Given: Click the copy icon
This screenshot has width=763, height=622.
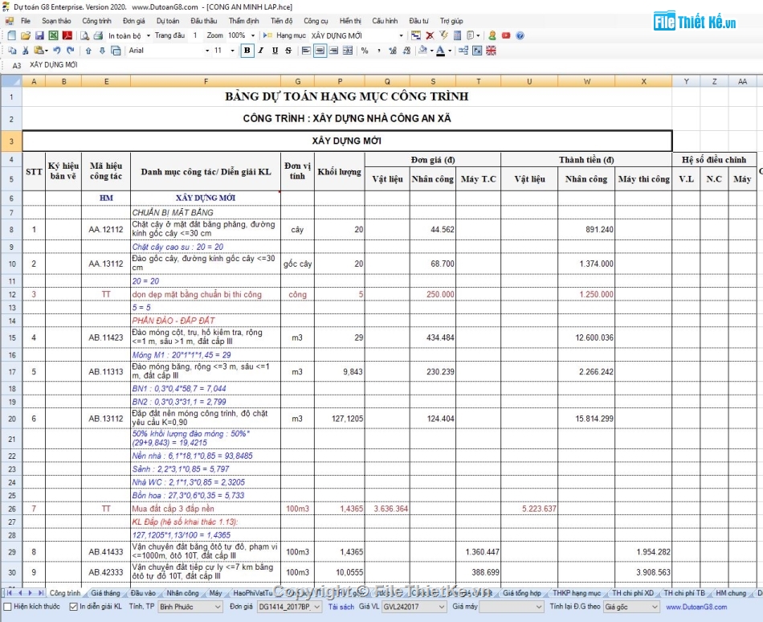Looking at the screenshot, I should click(12, 51).
